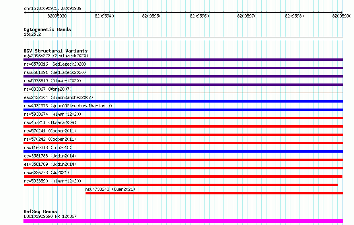Click the DGV Structural Variants track title
This screenshot has width=354, height=225.
[56, 51]
